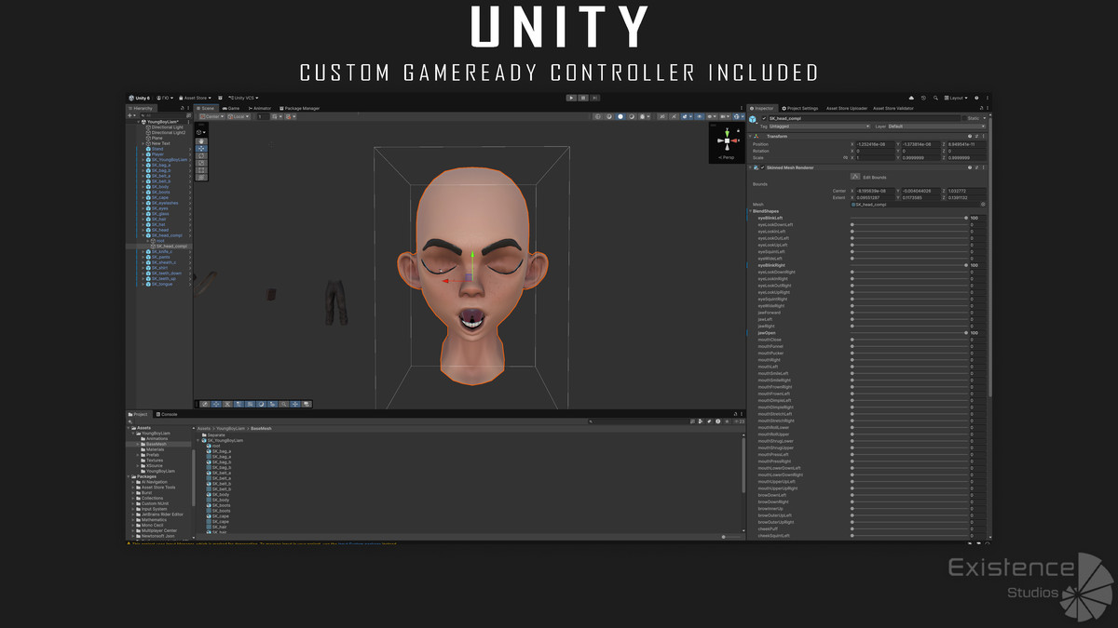Open the Project Settings tab

(799, 108)
